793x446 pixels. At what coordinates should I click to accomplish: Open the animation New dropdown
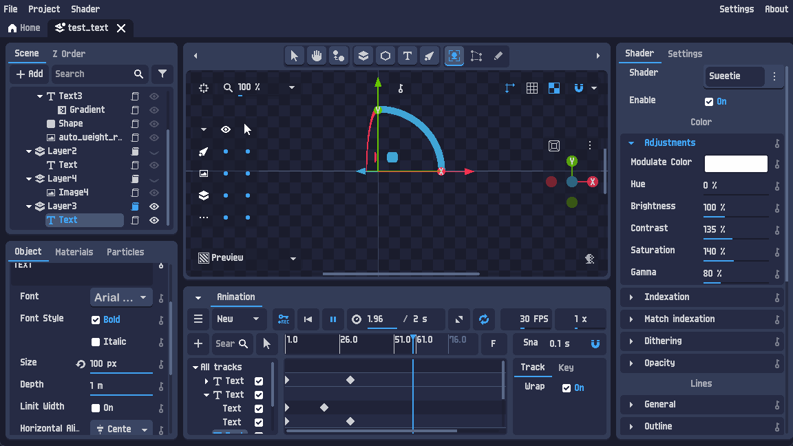(x=237, y=319)
